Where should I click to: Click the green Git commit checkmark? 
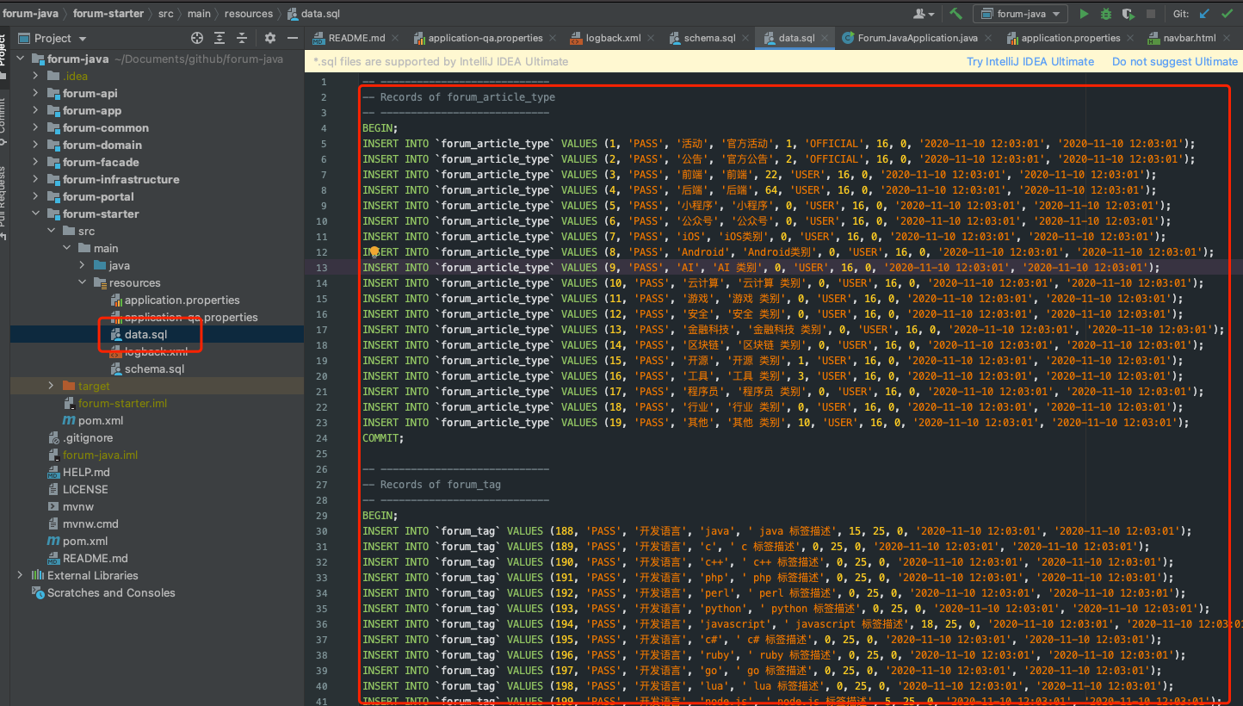(x=1228, y=14)
